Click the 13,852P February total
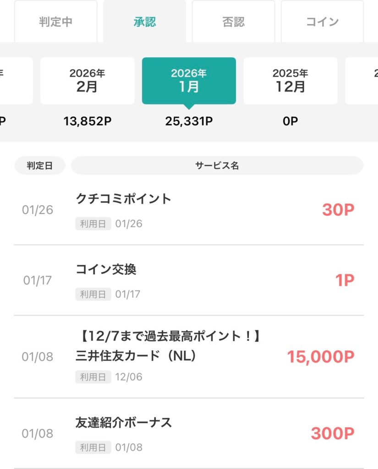378x469 pixels. point(87,121)
